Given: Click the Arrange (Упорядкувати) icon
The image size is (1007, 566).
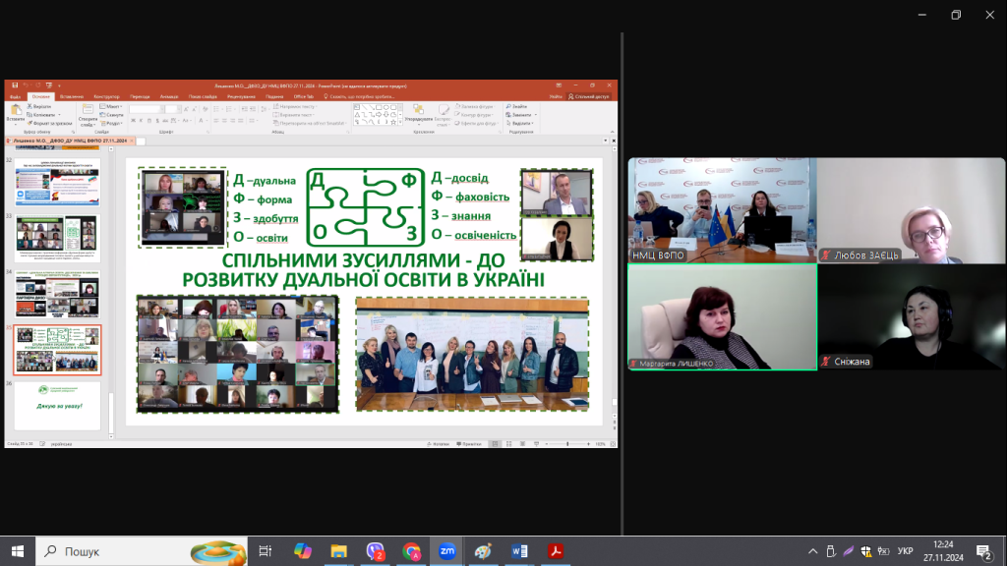Looking at the screenshot, I should click(418, 113).
